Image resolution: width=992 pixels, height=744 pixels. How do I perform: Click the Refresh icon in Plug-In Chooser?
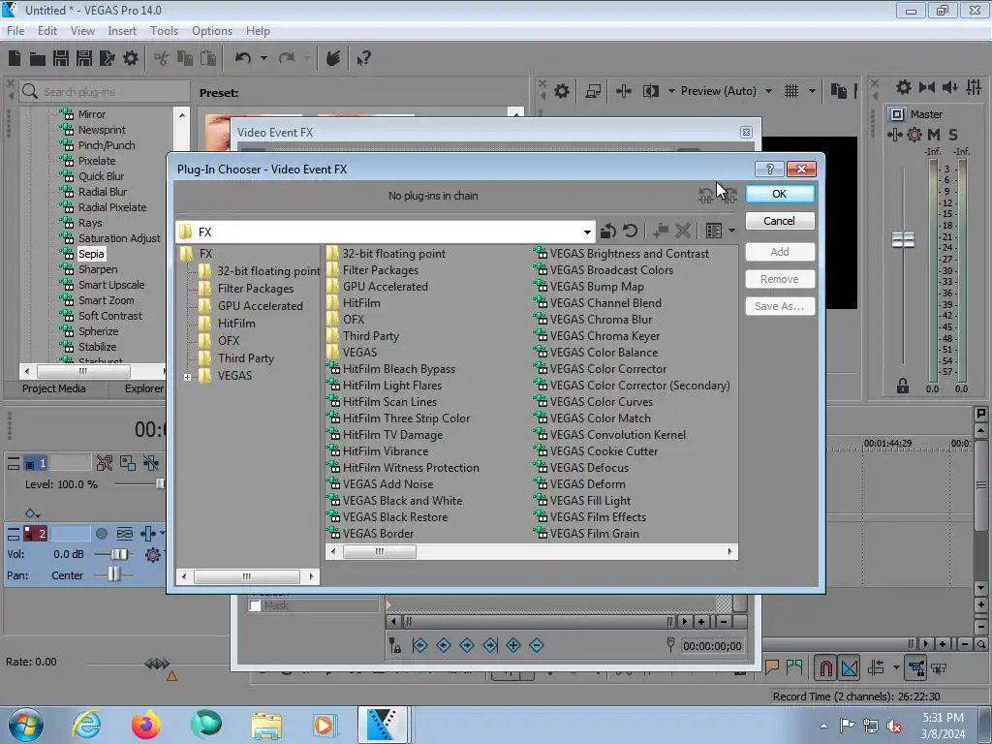coord(630,231)
